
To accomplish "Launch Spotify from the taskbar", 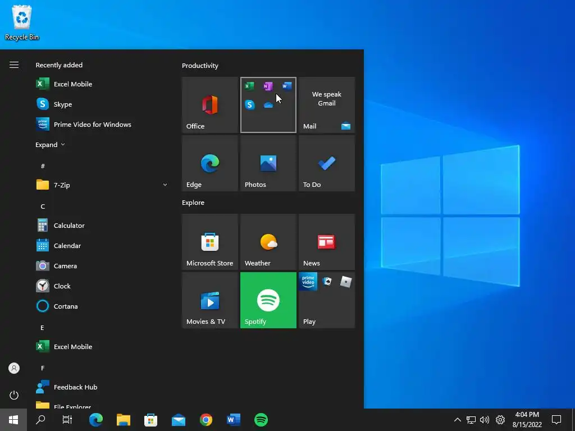I will [x=261, y=420].
